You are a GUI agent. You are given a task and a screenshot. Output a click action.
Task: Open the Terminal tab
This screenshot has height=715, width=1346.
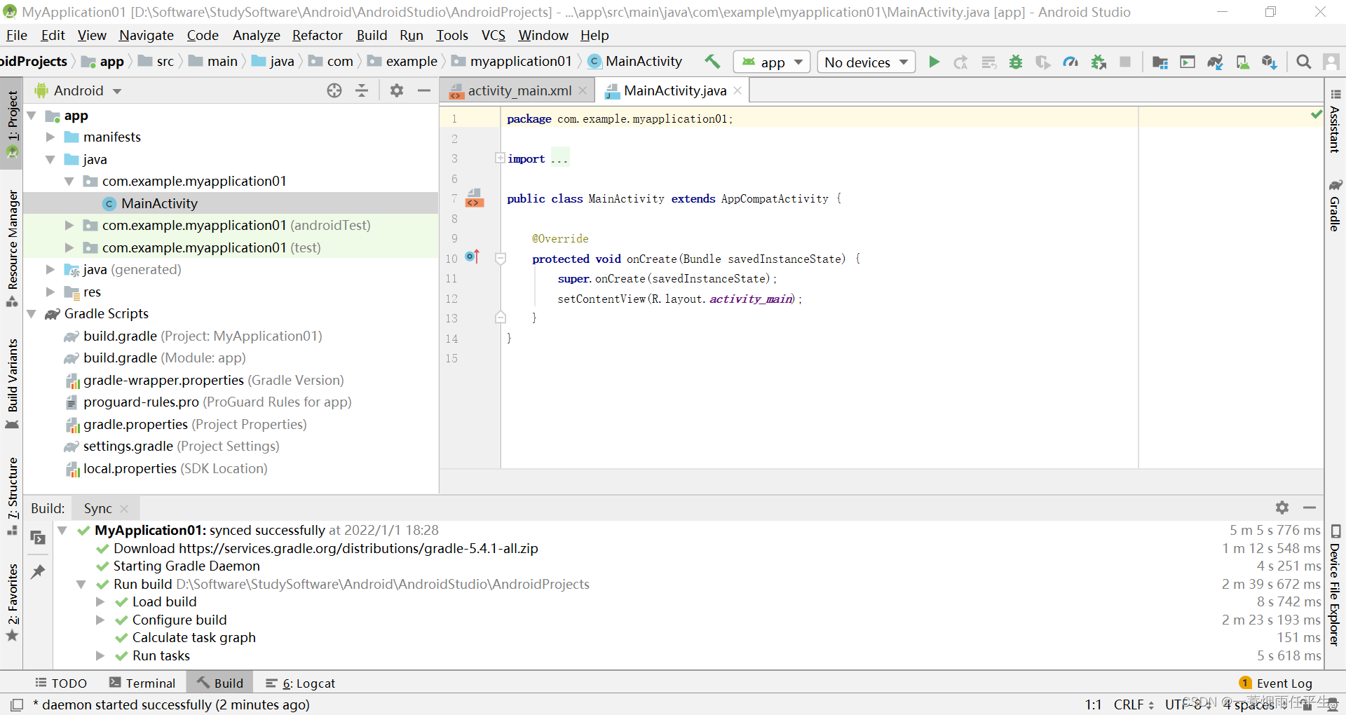coord(142,683)
